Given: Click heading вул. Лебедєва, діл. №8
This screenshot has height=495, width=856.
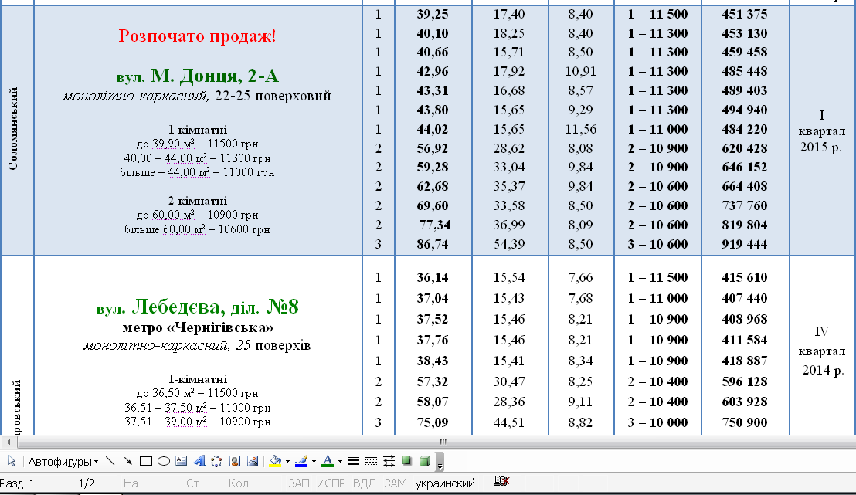Looking at the screenshot, I should [x=197, y=307].
